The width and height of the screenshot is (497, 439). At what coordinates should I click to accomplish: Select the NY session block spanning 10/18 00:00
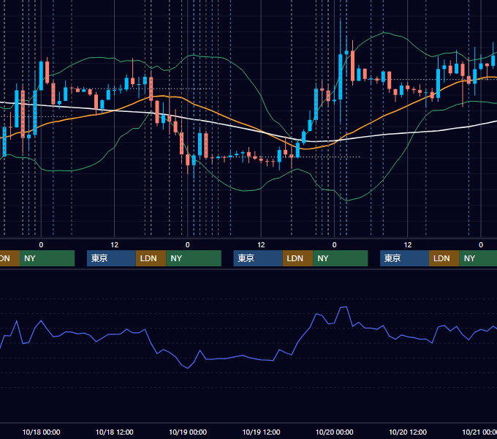tap(47, 258)
